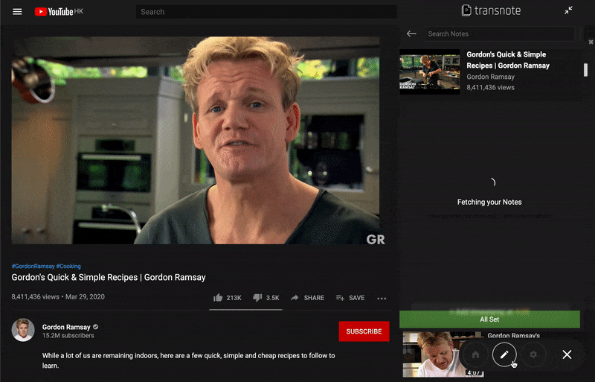Image resolution: width=595 pixels, height=382 pixels.
Task: Collapse the transnote panel with shrink icon
Action: tap(568, 10)
